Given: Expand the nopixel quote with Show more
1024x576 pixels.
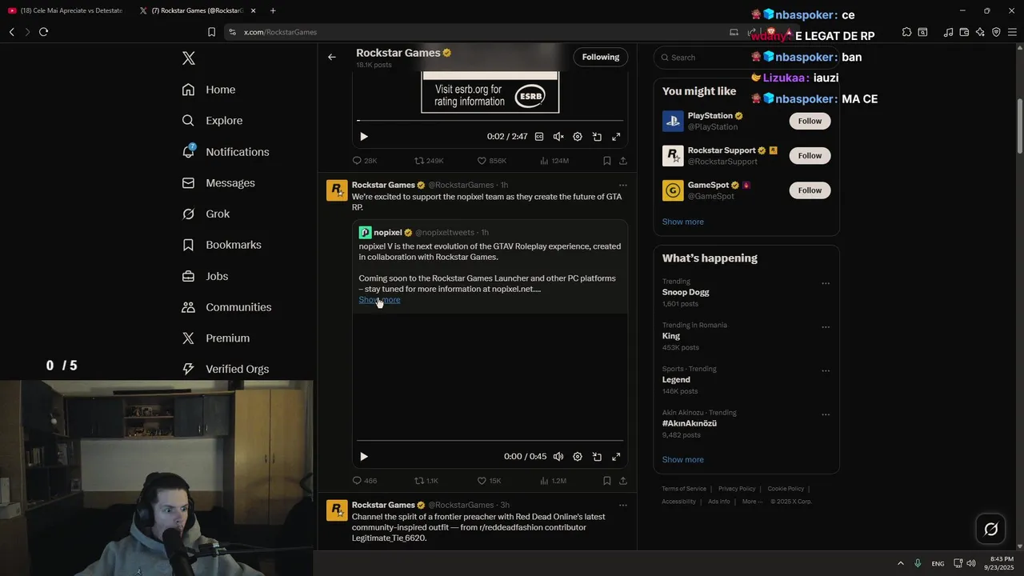Looking at the screenshot, I should coord(379,300).
